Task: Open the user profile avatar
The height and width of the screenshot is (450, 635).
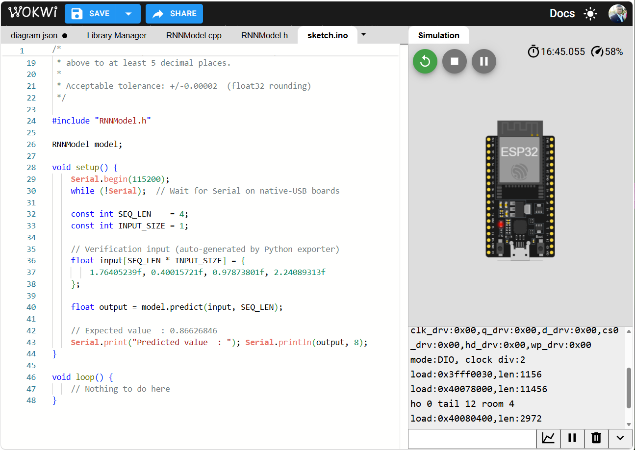Action: 617,14
